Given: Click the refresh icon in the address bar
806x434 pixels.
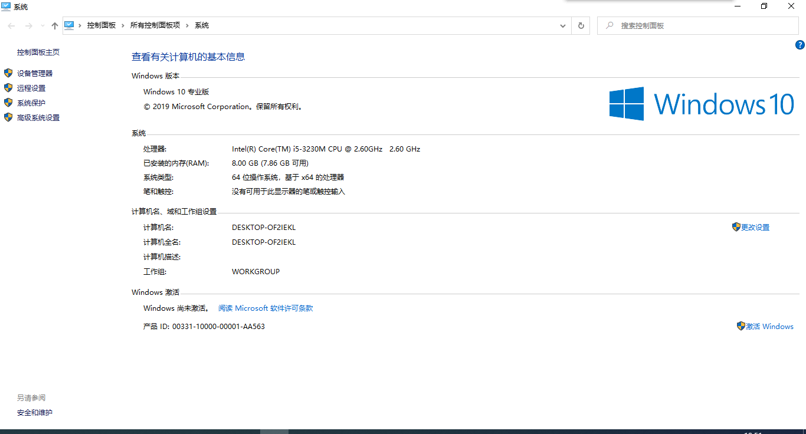Looking at the screenshot, I should point(581,25).
